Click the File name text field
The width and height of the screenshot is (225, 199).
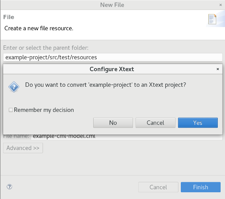coord(127,137)
